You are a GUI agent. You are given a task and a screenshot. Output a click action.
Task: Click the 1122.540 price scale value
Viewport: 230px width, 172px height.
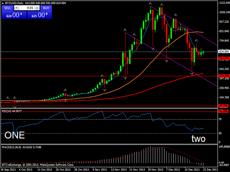[x=224, y=3]
